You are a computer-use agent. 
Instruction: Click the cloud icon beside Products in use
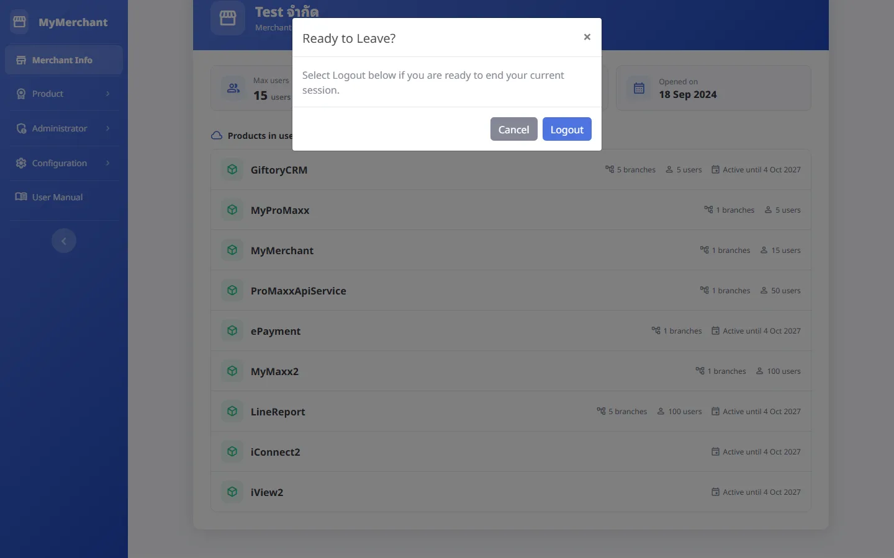coord(217,136)
